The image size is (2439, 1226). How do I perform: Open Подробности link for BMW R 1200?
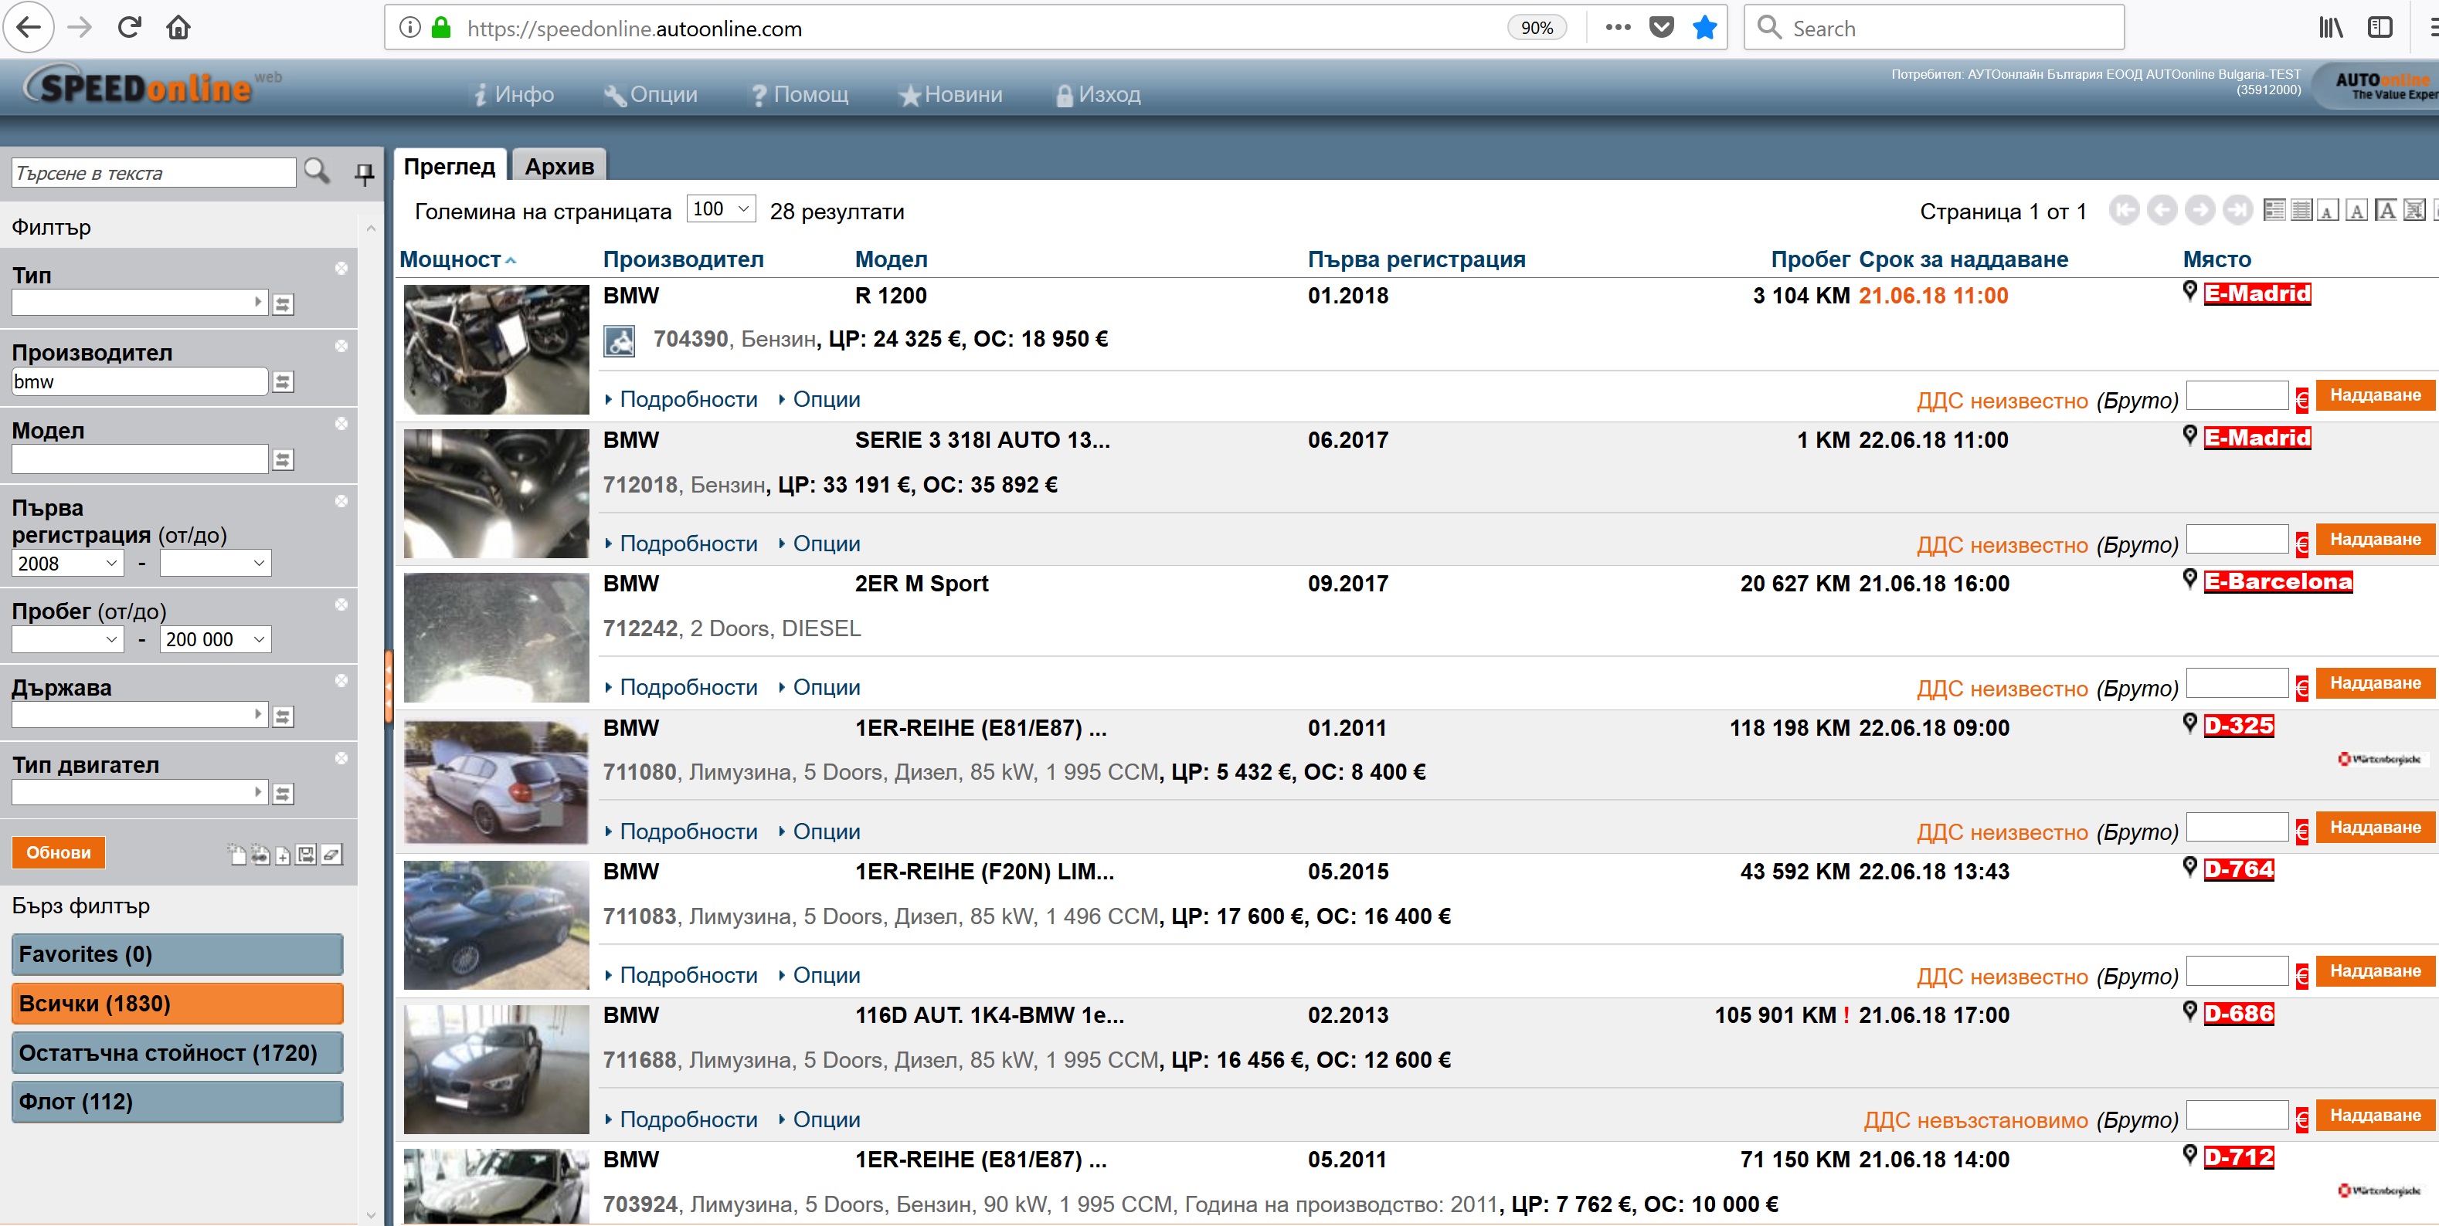(x=688, y=399)
